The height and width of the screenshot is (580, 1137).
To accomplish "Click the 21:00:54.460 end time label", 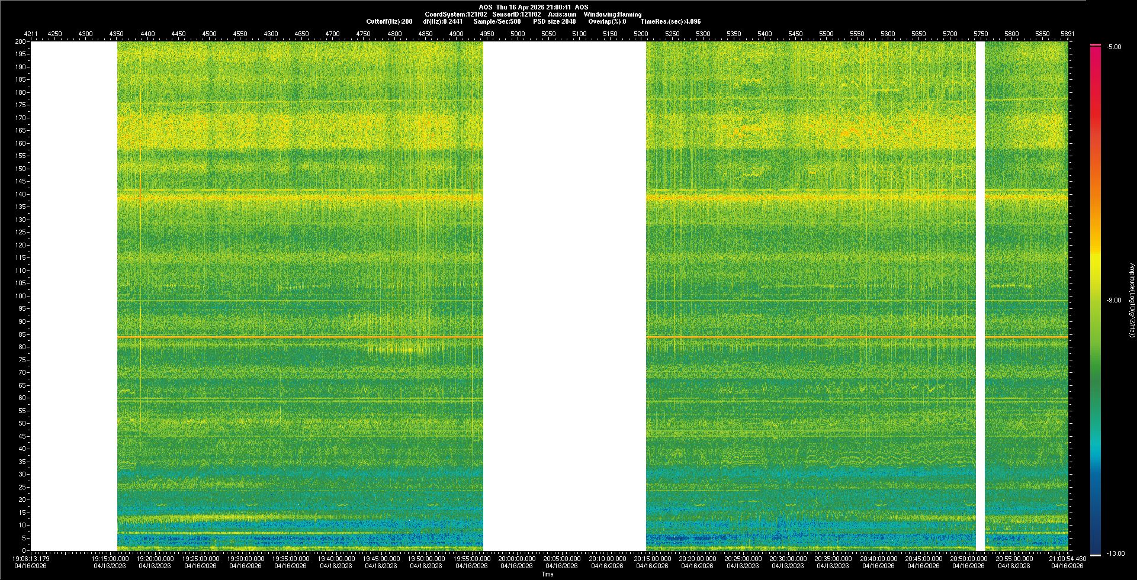I will click(1067, 559).
